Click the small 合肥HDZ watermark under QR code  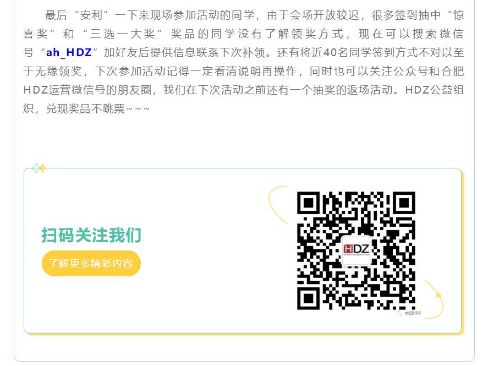click(408, 313)
